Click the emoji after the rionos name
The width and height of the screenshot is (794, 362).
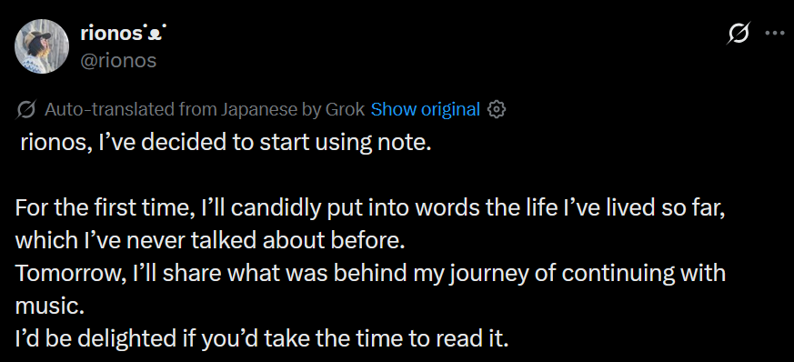pyautogui.click(x=156, y=34)
